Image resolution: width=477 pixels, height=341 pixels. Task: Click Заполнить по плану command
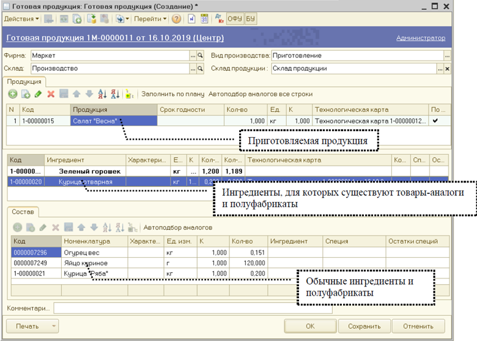[172, 94]
